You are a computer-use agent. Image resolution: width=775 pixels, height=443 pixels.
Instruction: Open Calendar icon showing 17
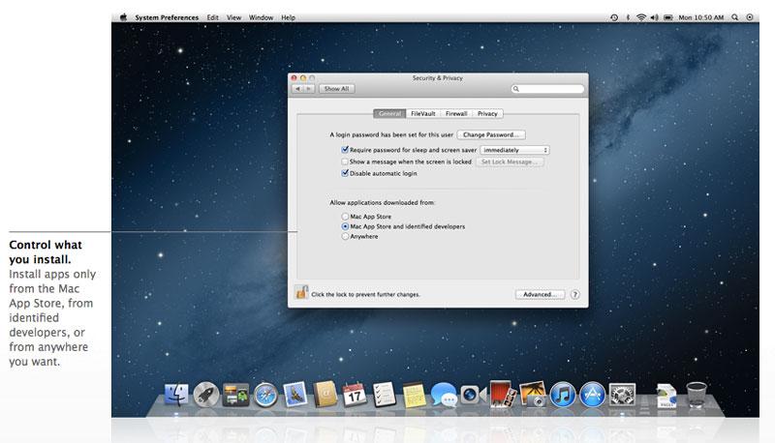[x=355, y=395]
